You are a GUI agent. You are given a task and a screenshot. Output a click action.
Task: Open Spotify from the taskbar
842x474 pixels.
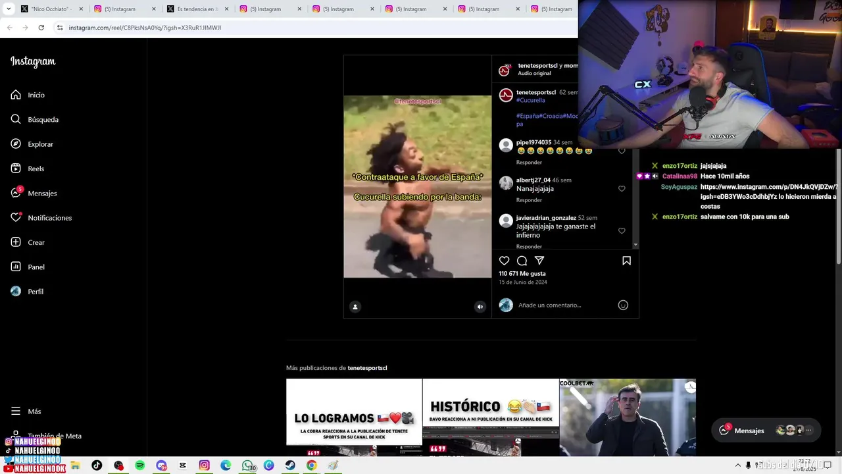coord(140,465)
